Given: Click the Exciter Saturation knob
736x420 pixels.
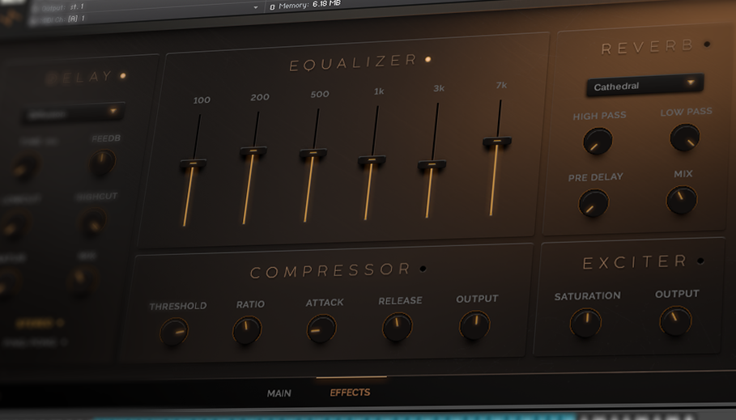Looking at the screenshot, I should pyautogui.click(x=585, y=324).
